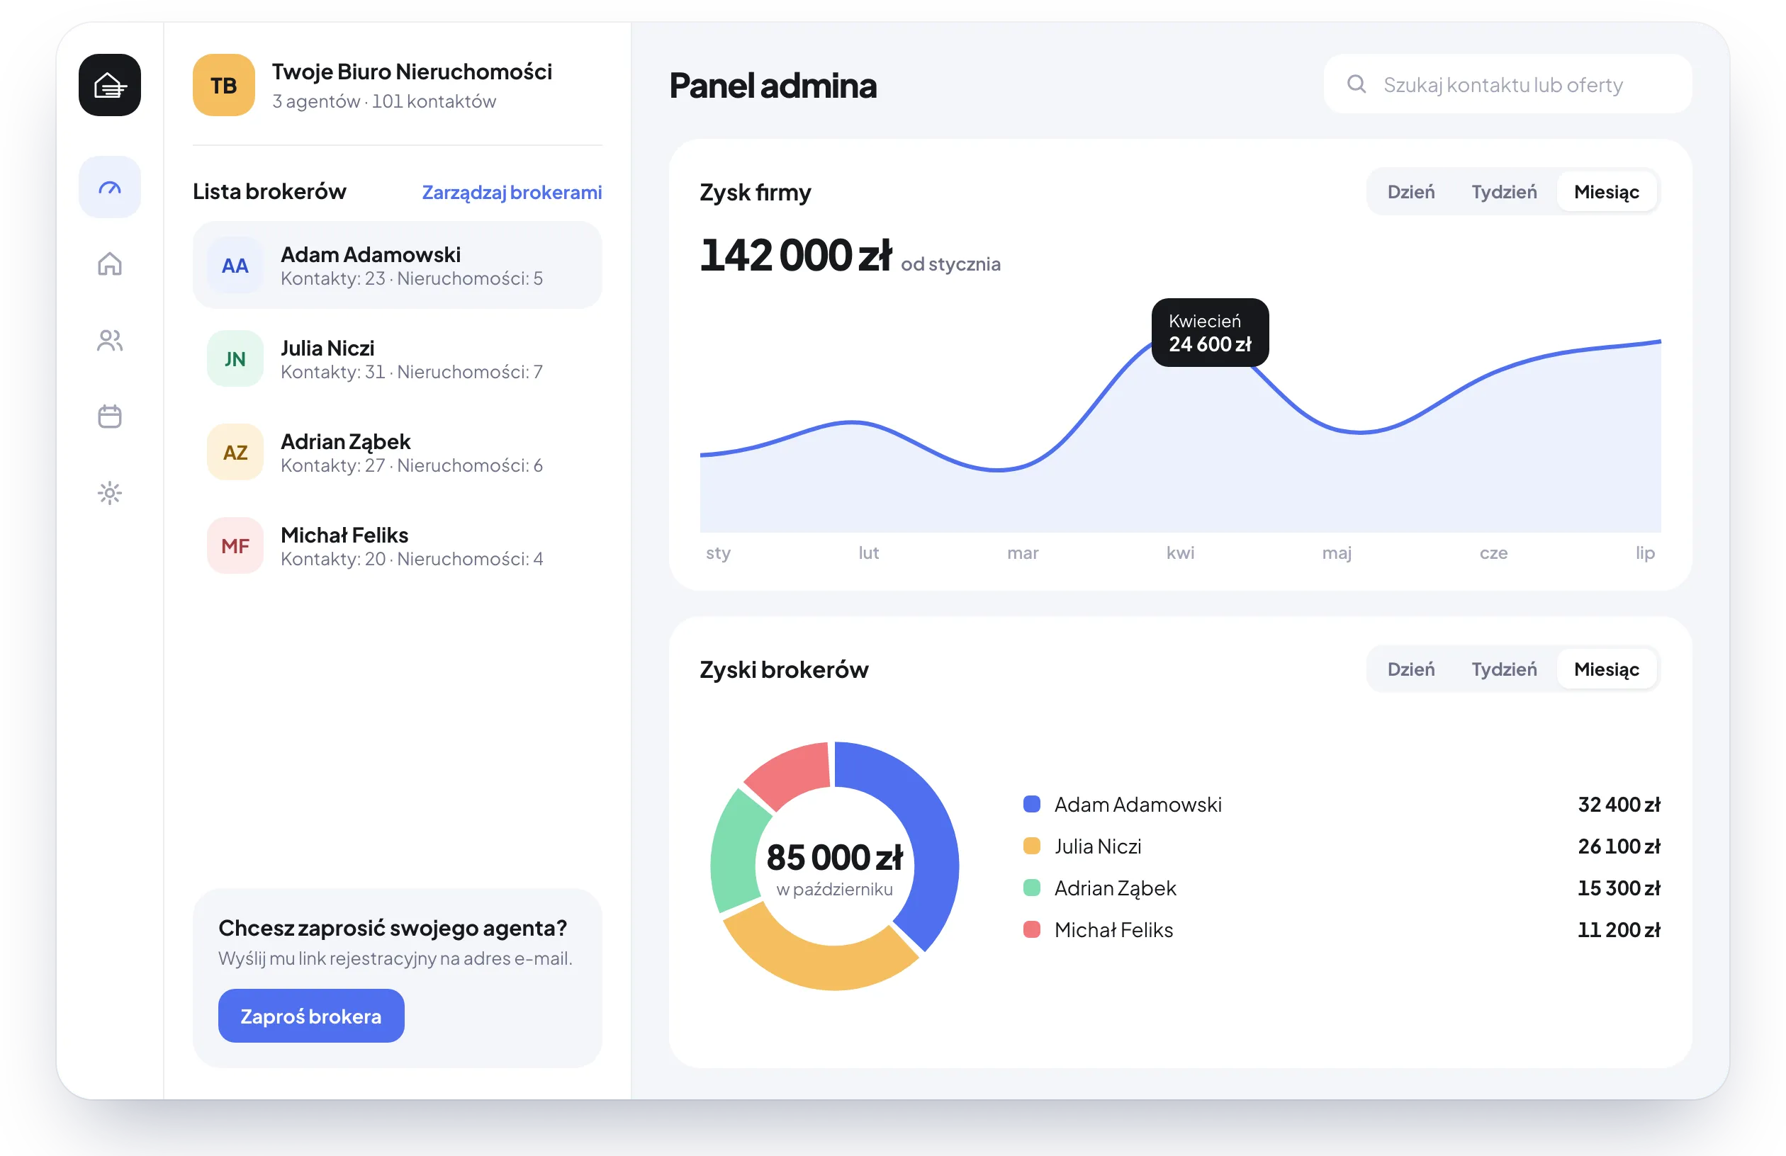Select broker Michał Feliks in list
Screen dimensions: 1786x1156
point(397,545)
